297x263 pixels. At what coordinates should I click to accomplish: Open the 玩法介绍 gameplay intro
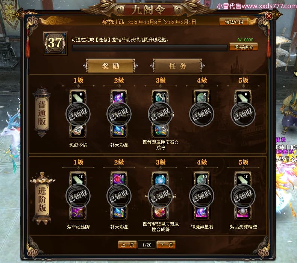(x=234, y=22)
